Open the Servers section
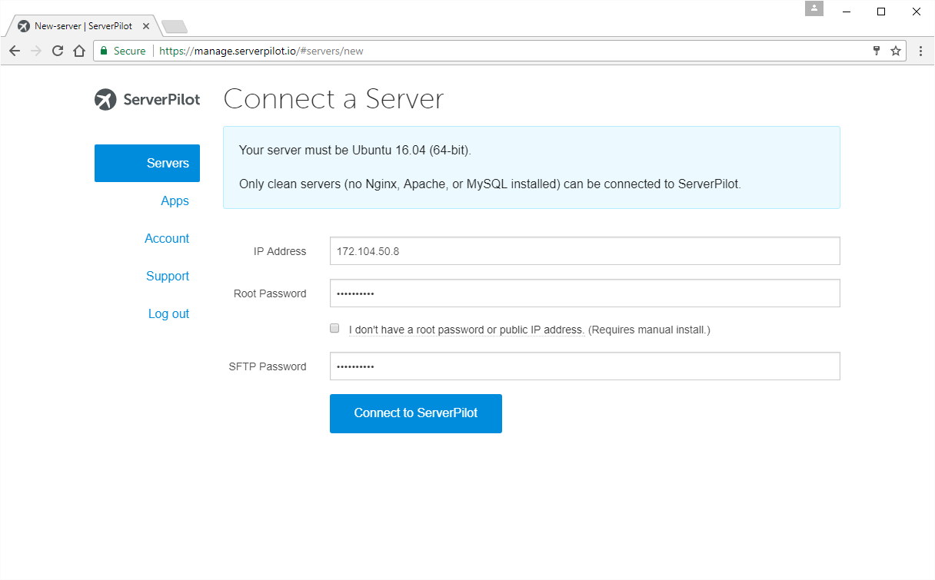Image resolution: width=935 pixels, height=580 pixels. [x=147, y=163]
